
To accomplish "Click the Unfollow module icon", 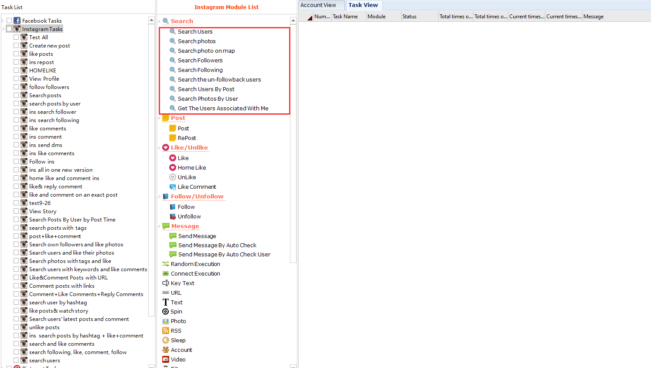I will (173, 216).
